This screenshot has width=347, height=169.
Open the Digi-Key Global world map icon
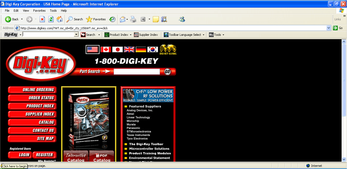(168, 50)
